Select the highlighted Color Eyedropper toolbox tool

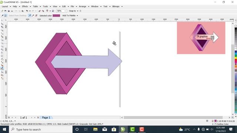tap(2, 68)
